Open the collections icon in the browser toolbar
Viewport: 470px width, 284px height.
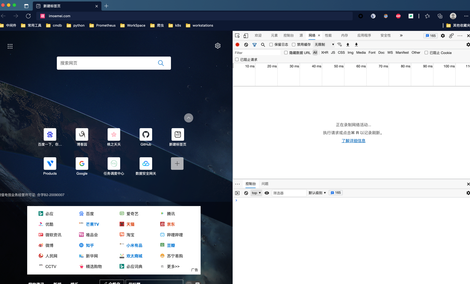[x=440, y=16]
